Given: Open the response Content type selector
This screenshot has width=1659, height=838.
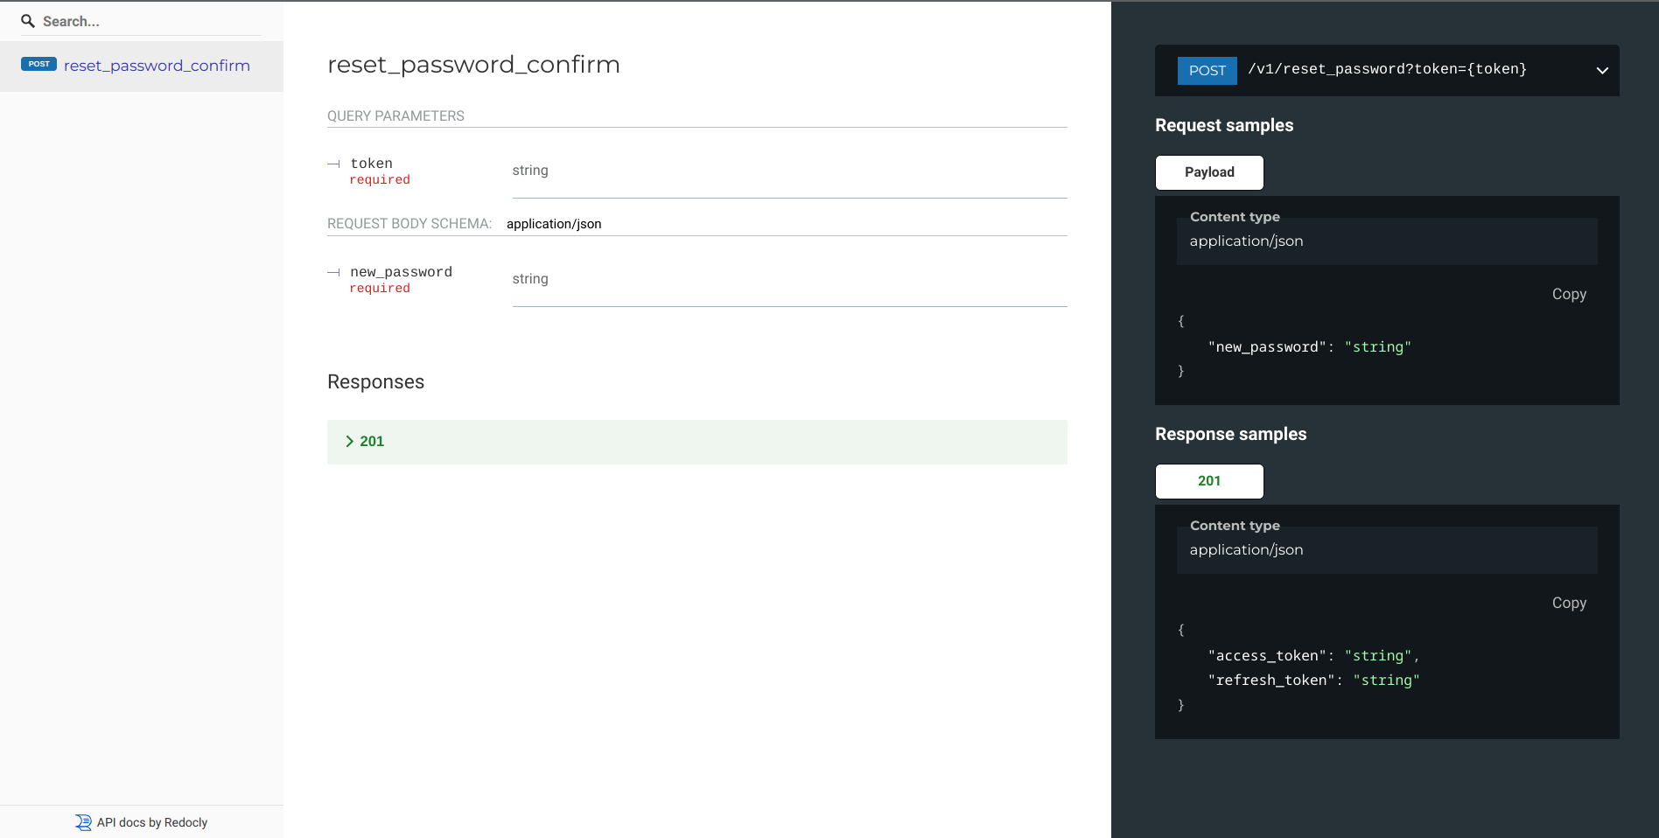Looking at the screenshot, I should pos(1386,550).
